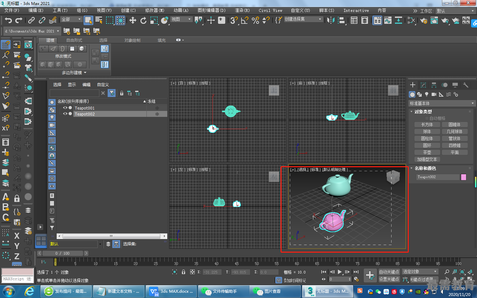Toggle freeze for Teapot001 snowflake
Viewport: 477px width, 298px height.
(x=157, y=108)
